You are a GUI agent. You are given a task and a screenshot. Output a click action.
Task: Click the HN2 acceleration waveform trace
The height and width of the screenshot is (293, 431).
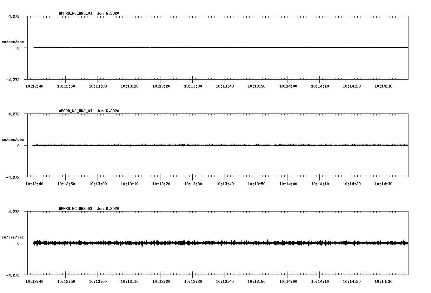coord(220,145)
